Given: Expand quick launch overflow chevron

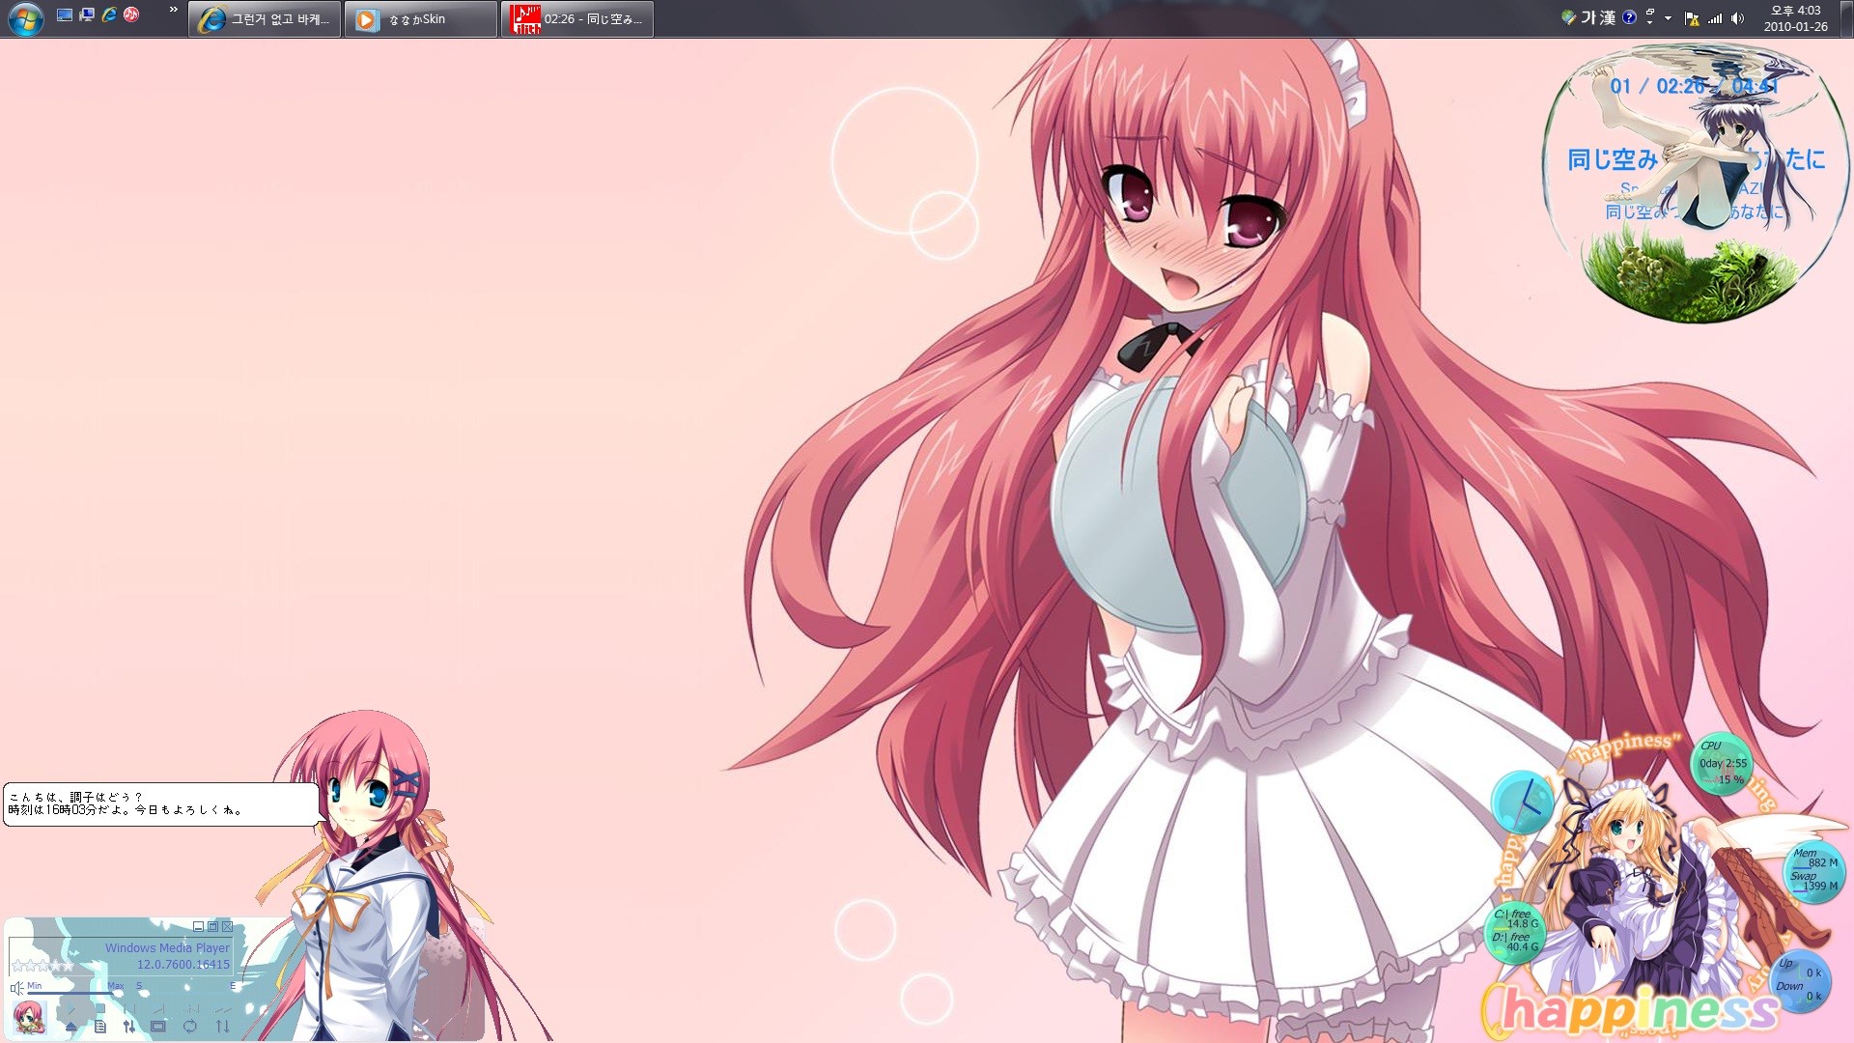Looking at the screenshot, I should [x=174, y=10].
